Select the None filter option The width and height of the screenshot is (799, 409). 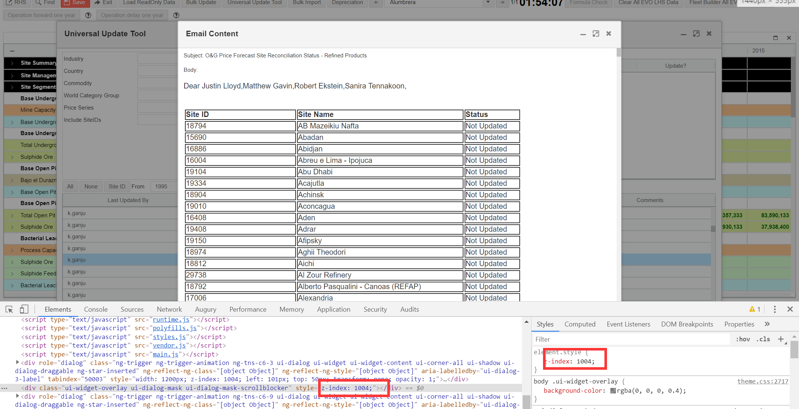coord(91,186)
